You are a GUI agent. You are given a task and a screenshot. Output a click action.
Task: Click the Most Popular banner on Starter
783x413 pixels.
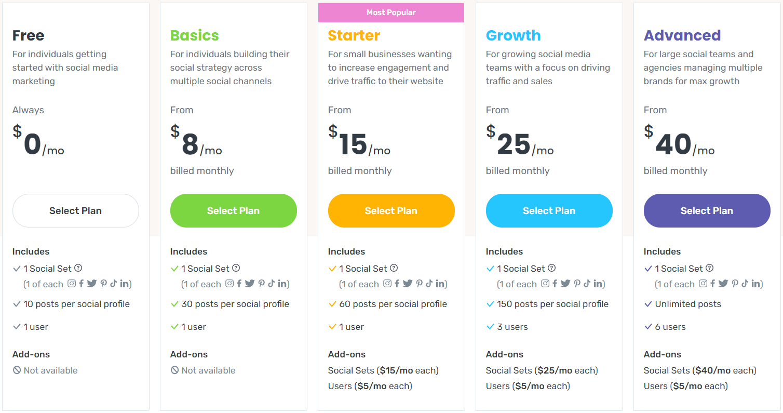(392, 12)
